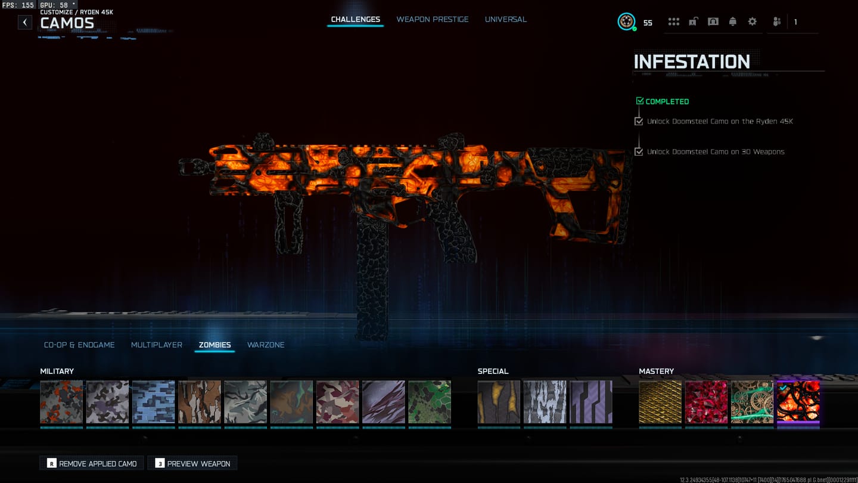Select the red crystal Mastery camo
This screenshot has width=858, height=483.
coord(706,402)
